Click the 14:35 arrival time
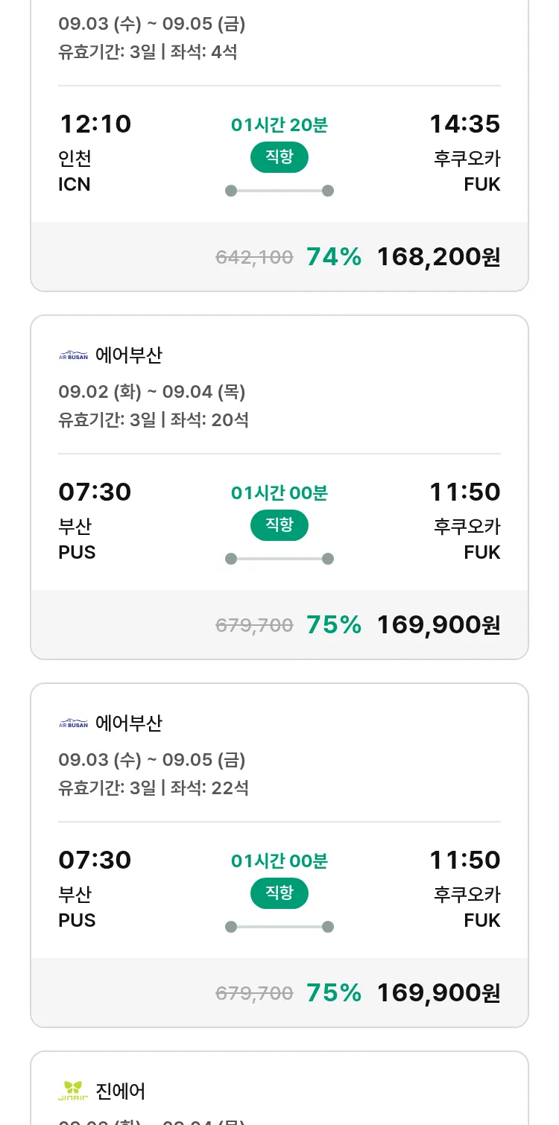Viewport: 559px width, 1125px height. click(464, 124)
